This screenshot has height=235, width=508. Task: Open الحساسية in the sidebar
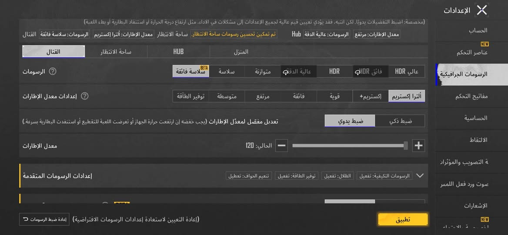(x=472, y=118)
